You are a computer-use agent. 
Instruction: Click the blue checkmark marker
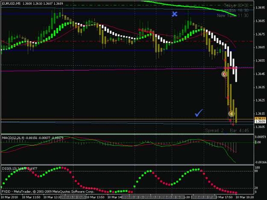199,113
